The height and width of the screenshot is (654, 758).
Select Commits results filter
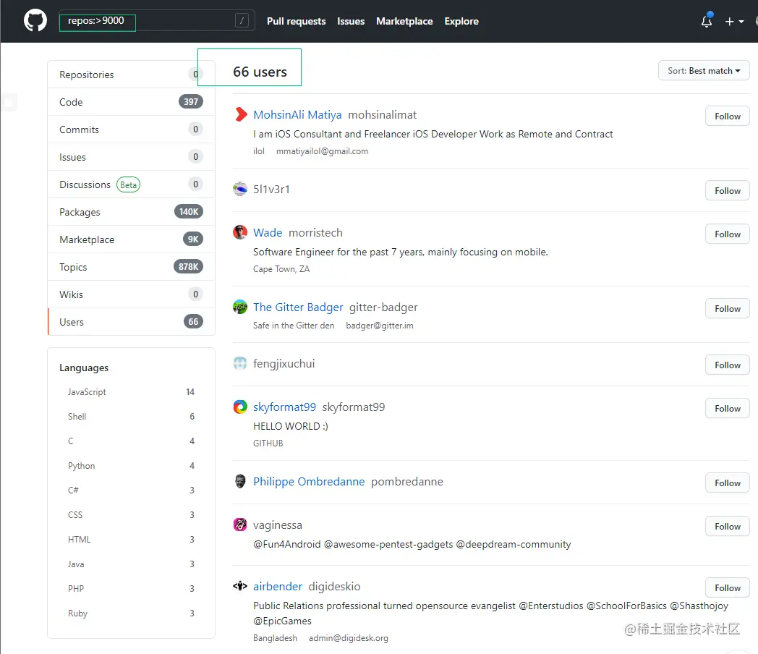[131, 129]
